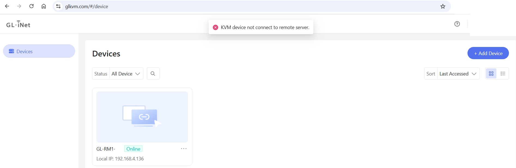Switch to list view layout
Screen dimensions: 516x168
[503, 74]
